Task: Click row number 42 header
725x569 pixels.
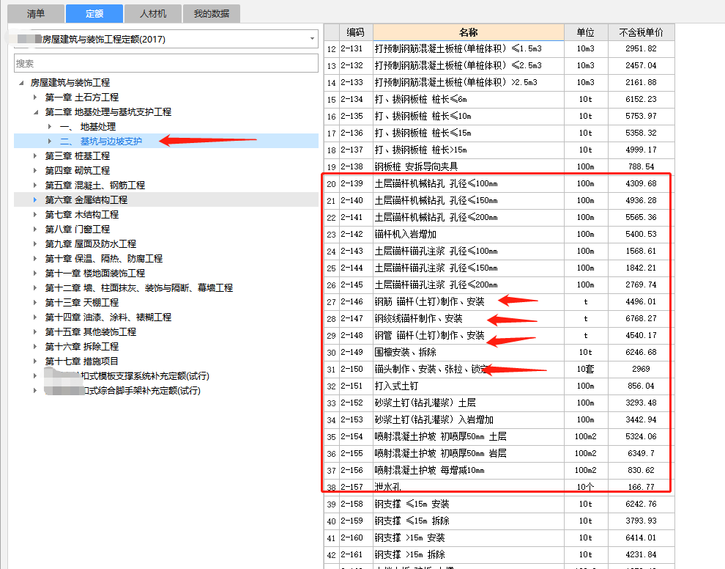Action: 332,554
